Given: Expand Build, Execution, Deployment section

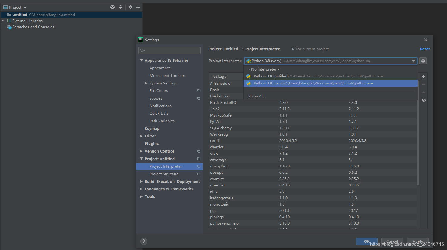Looking at the screenshot, I should coord(141,181).
